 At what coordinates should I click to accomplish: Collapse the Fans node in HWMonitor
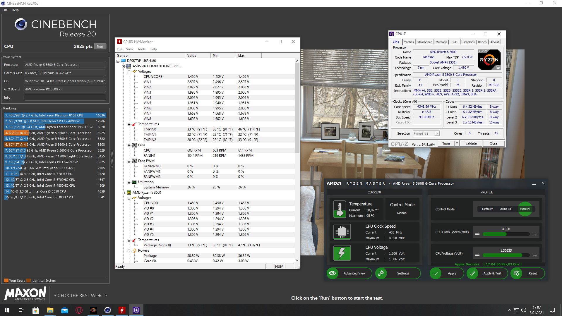click(129, 145)
